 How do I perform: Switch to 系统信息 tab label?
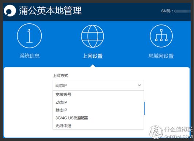click(x=30, y=56)
